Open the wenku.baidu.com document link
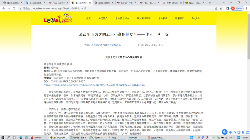Image resolution: width=250 pixels, height=140 pixels. [94, 85]
